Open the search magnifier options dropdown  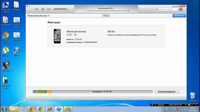click(x=157, y=9)
